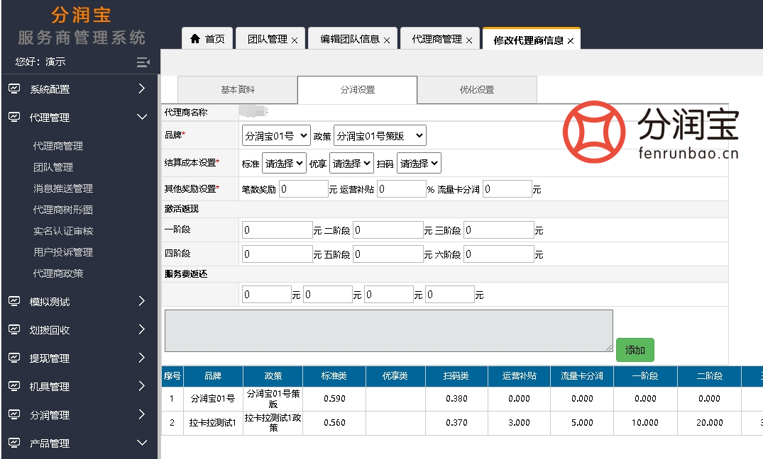
Task: Open the 扫码 请选择 dropdown
Action: pos(418,162)
